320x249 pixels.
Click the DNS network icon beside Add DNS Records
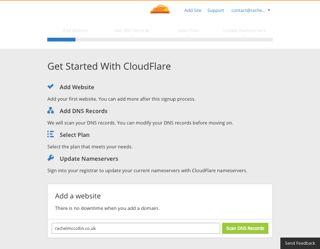51,110
